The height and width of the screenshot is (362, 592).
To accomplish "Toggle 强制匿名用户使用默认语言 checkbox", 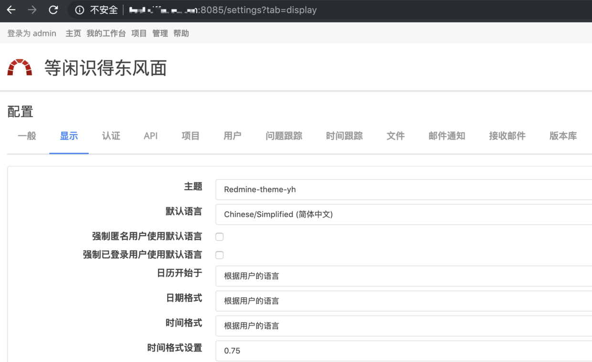I will coord(220,237).
